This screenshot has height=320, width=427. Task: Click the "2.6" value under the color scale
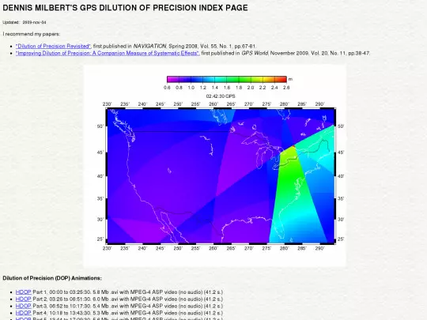pos(286,88)
